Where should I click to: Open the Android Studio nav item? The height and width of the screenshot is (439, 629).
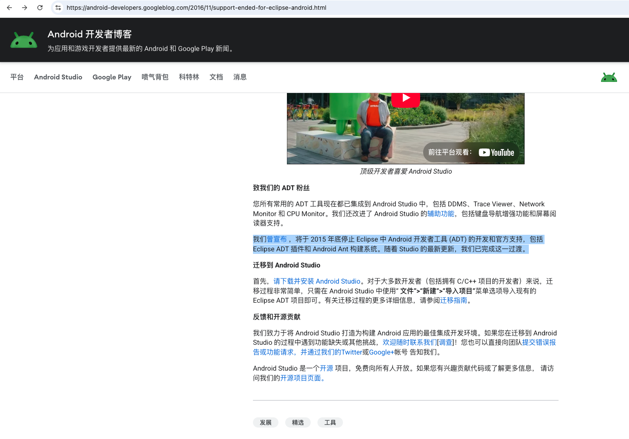coord(58,77)
